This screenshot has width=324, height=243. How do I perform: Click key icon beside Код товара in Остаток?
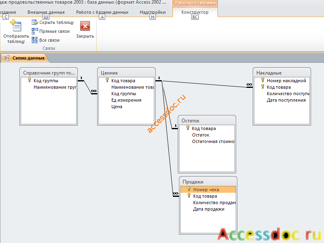[x=188, y=128]
